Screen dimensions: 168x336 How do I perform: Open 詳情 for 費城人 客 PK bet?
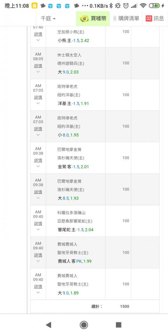tap(38, 255)
